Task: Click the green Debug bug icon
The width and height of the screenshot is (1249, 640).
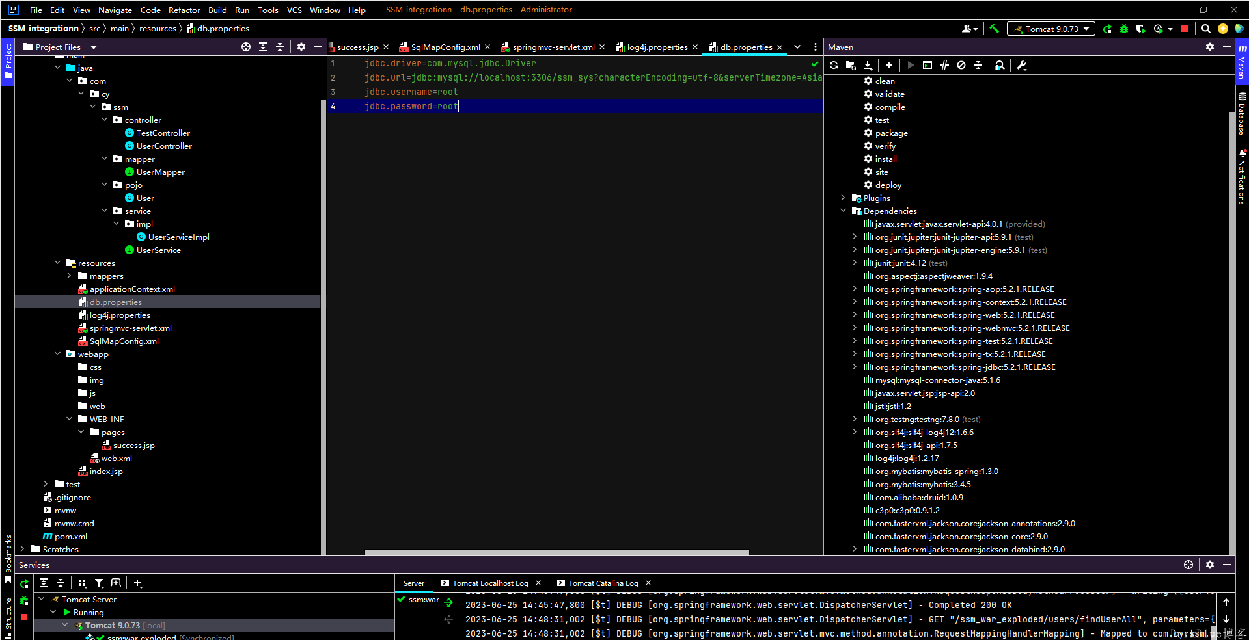Action: coord(1124,29)
